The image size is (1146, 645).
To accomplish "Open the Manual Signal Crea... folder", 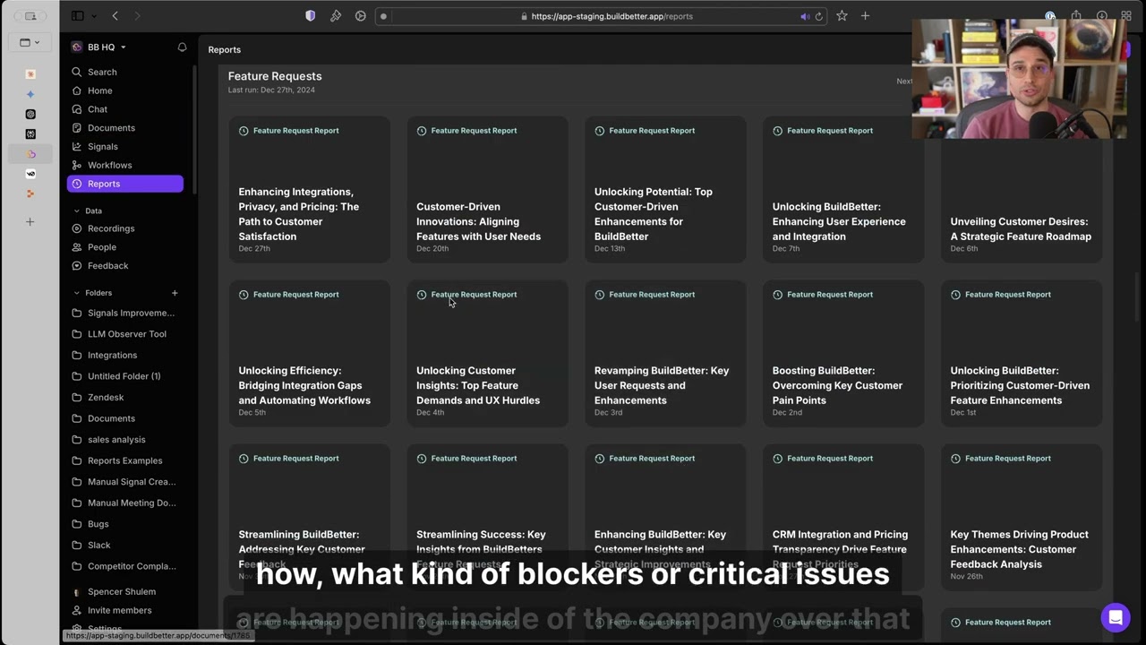I will [x=125, y=482].
